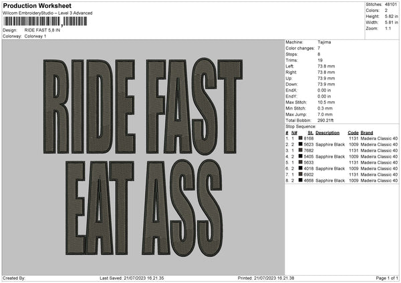Viewport: 401px width, 283px height.
Task: Click the Brand column header
Action: 367,132
